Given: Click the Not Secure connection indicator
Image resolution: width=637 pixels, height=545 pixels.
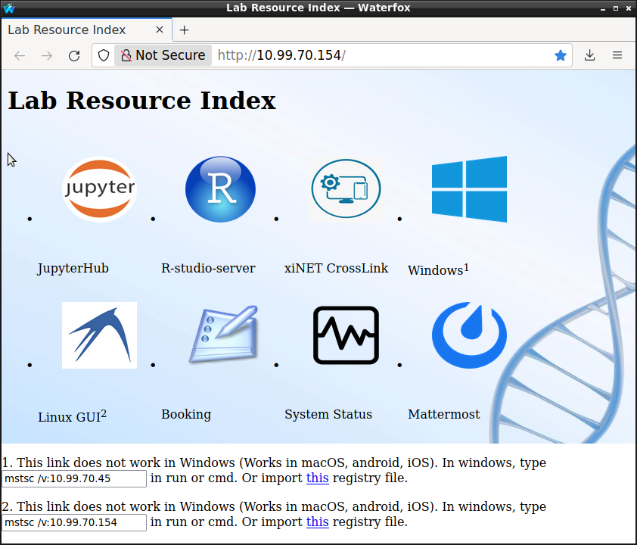Looking at the screenshot, I should pos(163,55).
